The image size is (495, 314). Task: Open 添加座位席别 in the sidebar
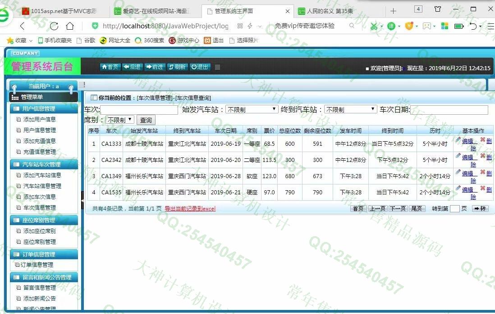(x=40, y=231)
